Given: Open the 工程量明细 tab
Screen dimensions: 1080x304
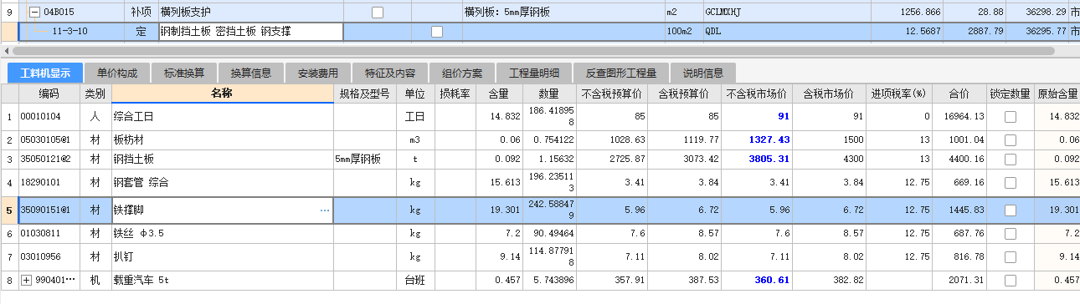Looking at the screenshot, I should [534, 73].
